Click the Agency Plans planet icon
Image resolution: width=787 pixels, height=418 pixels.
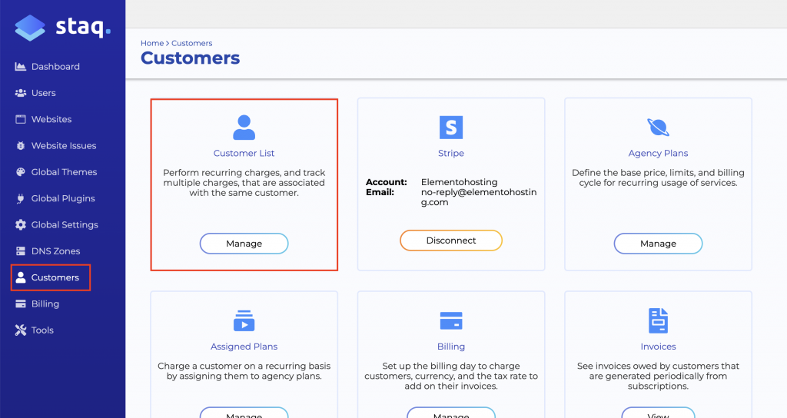pos(658,128)
